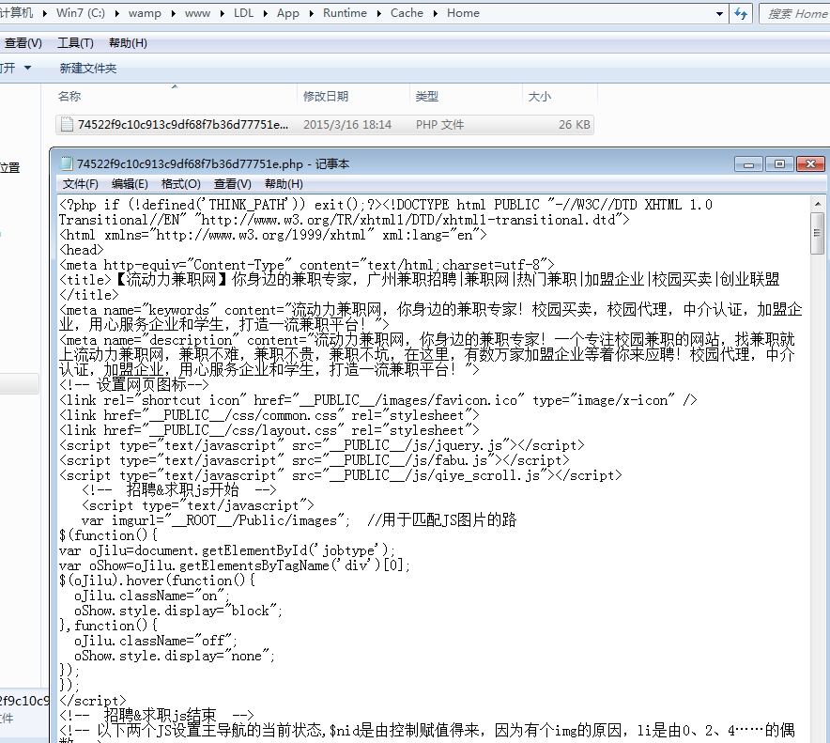Click the refresh icon beside address bar

[741, 13]
